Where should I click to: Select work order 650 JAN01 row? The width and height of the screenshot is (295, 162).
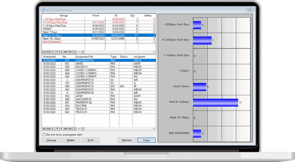coord(99,96)
